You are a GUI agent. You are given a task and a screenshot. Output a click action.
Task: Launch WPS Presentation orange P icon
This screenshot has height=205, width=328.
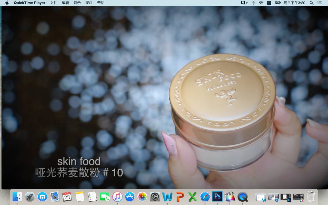click(x=180, y=197)
